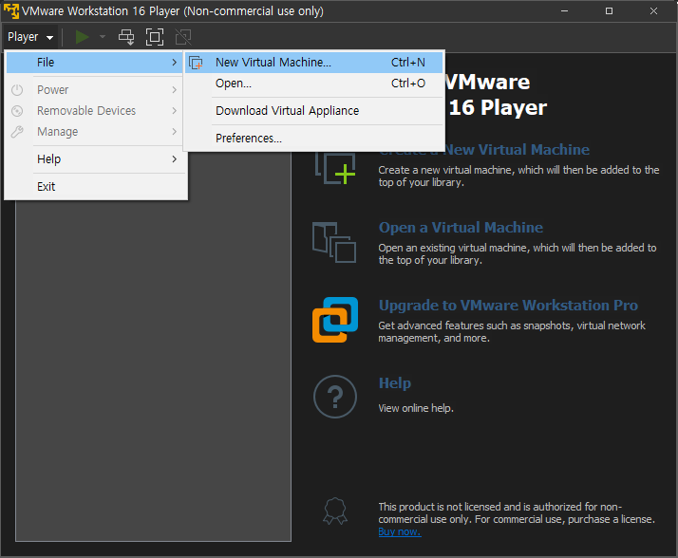
Task: Click the Help heading link
Action: pos(395,383)
